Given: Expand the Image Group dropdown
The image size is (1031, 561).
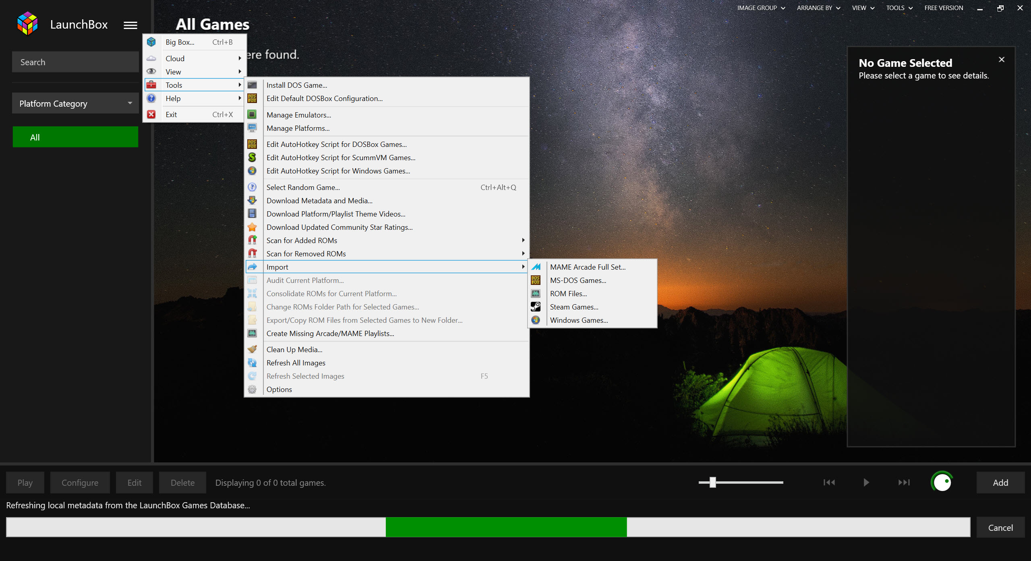Looking at the screenshot, I should point(761,8).
